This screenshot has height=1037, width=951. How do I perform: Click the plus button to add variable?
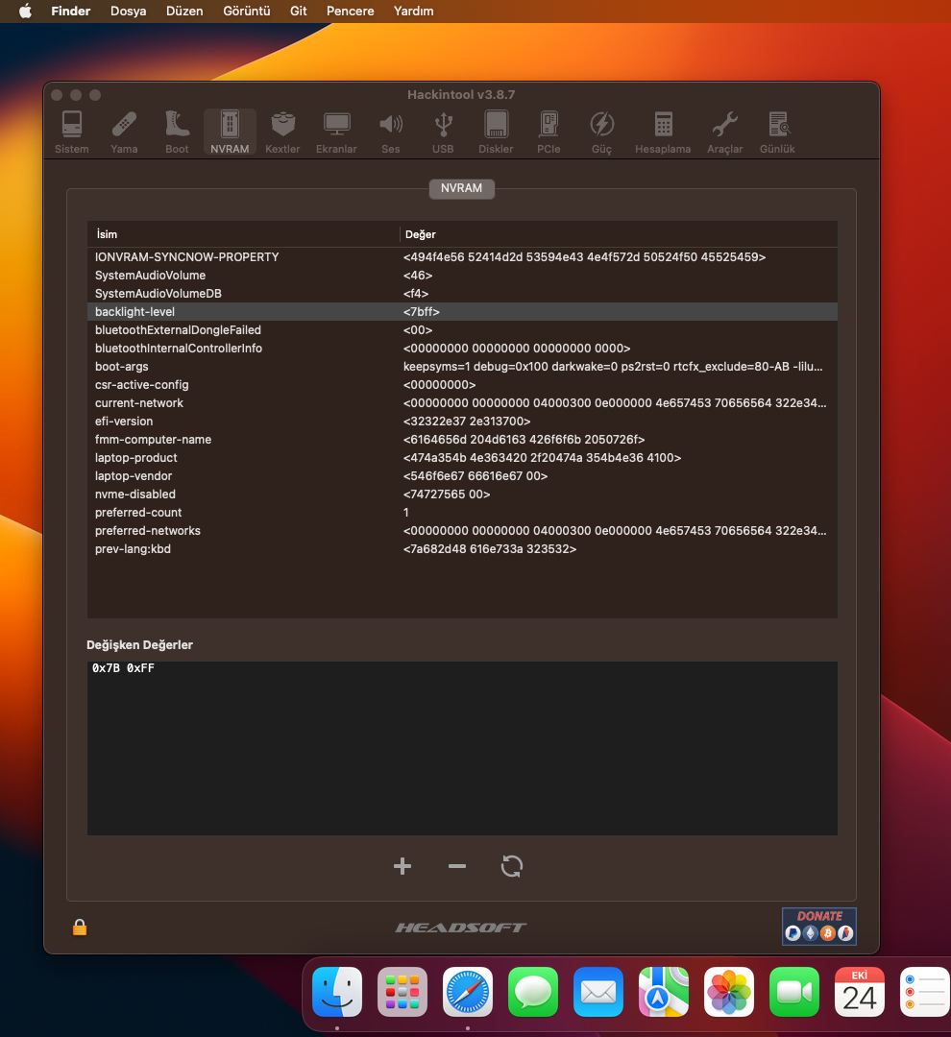pos(402,867)
